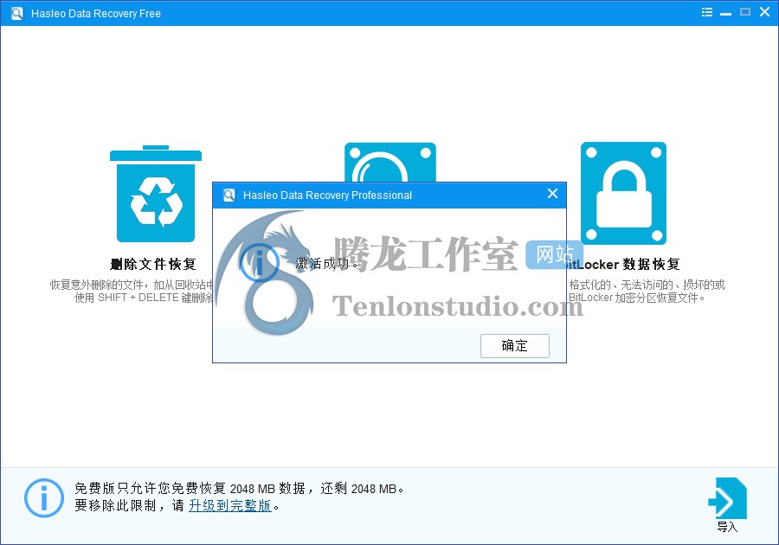779x545 pixels.
Task: Click the partially hidden hard drive recovery icon
Action: (390, 163)
